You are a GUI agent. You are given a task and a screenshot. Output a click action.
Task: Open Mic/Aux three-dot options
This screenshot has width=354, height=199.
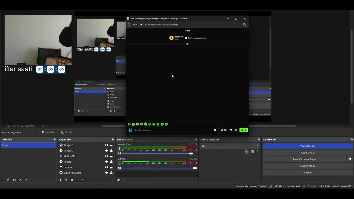point(119,163)
